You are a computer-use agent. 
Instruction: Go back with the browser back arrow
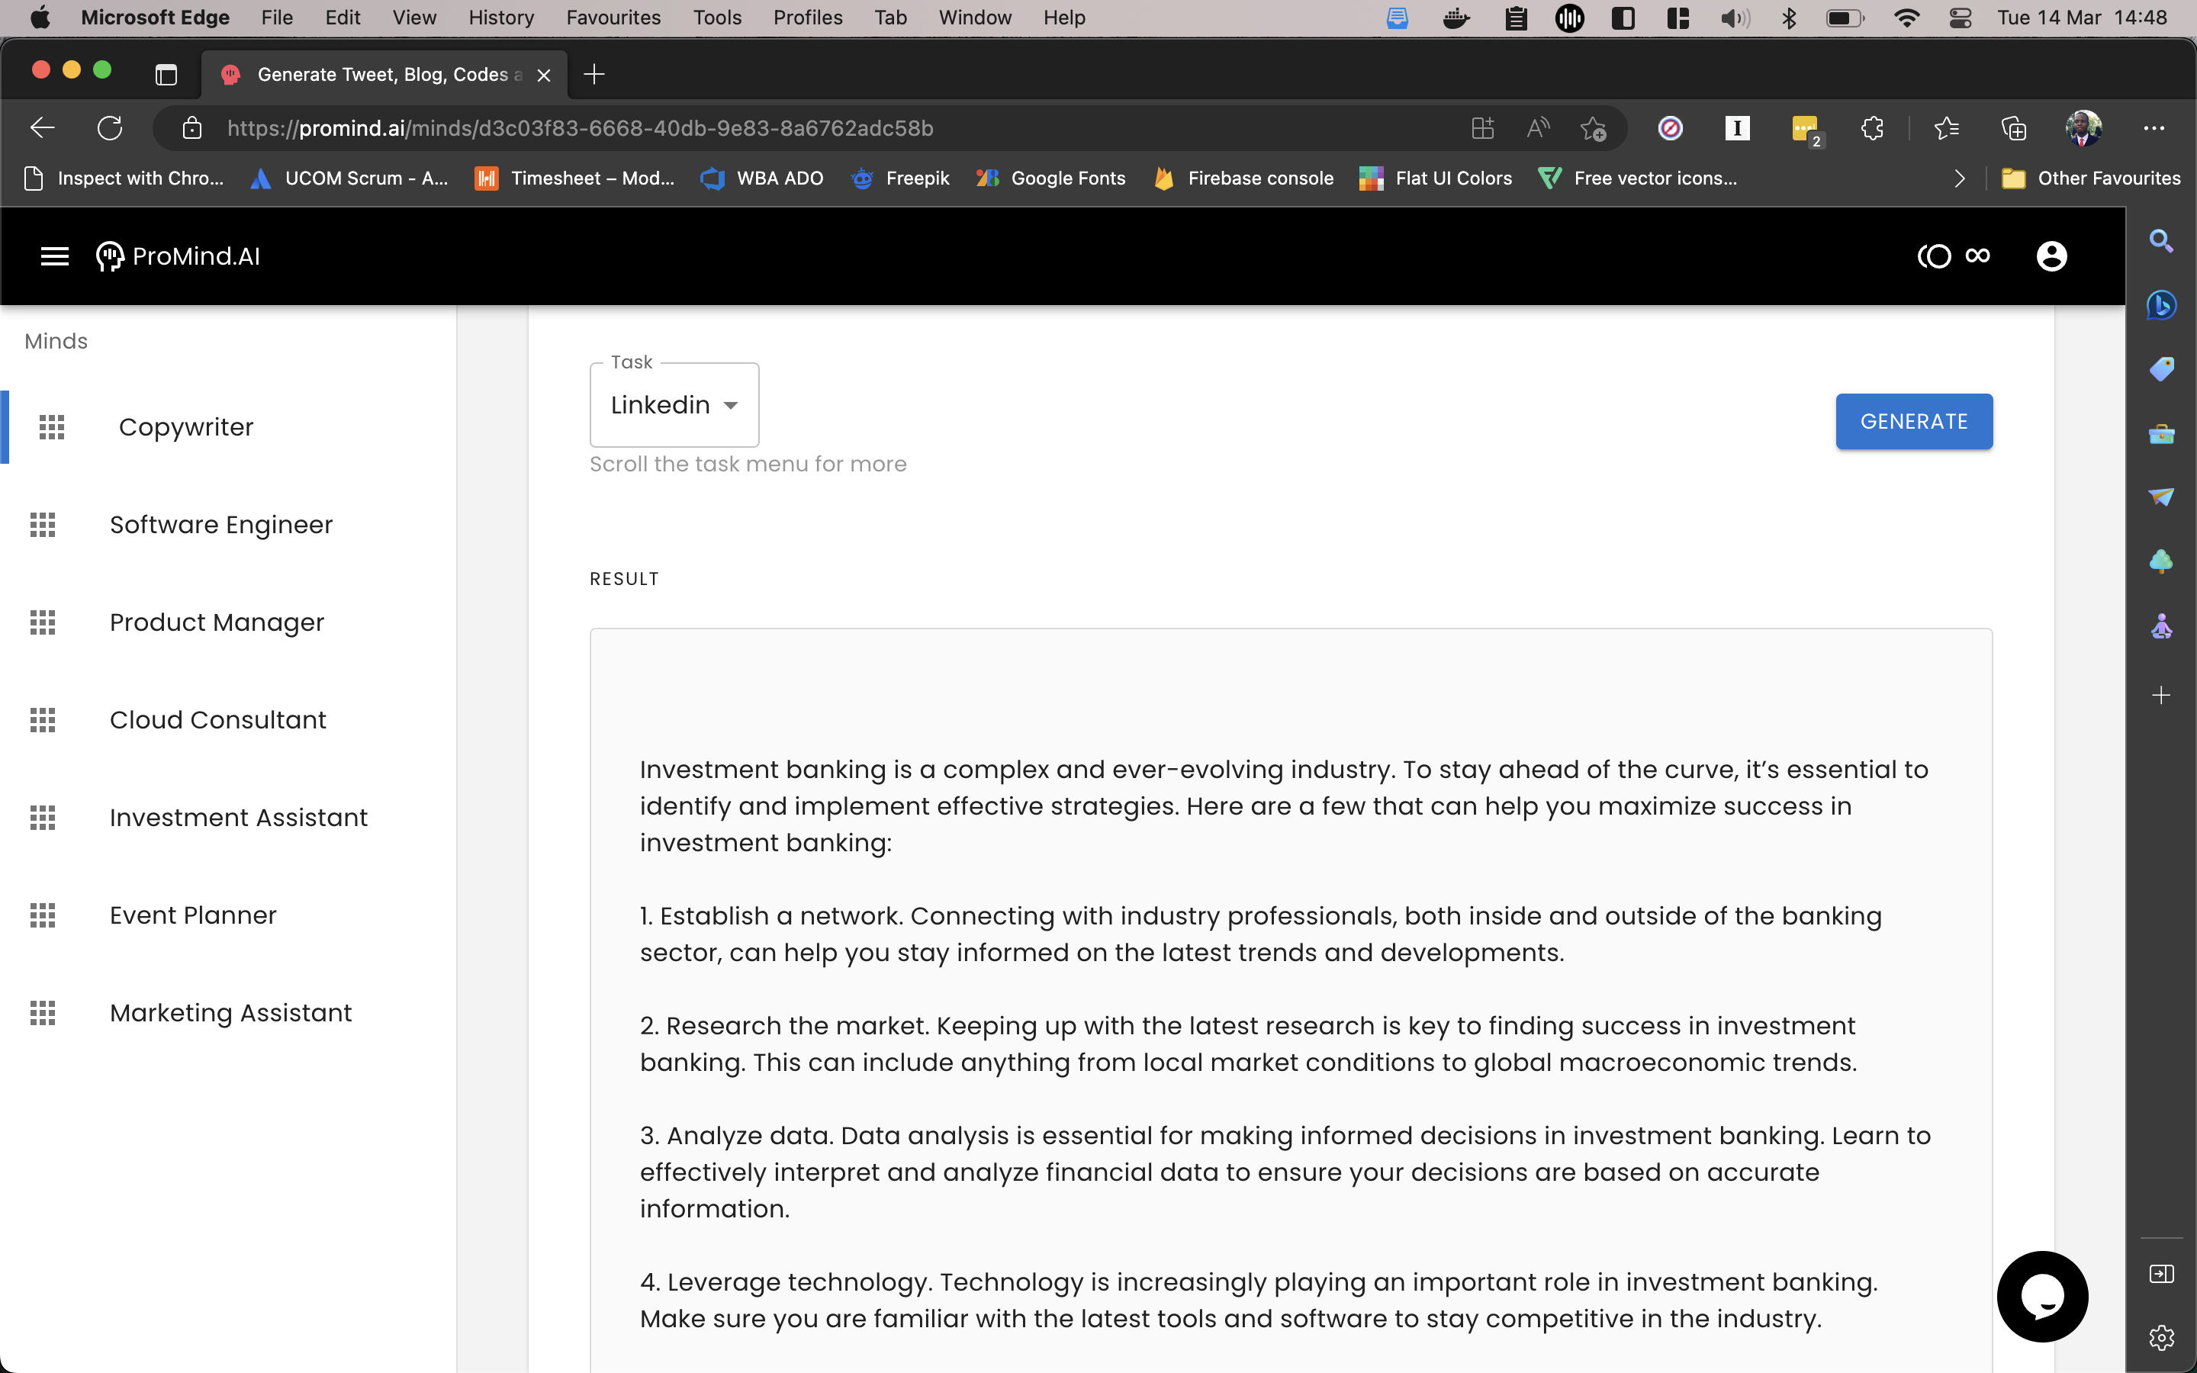tap(42, 128)
